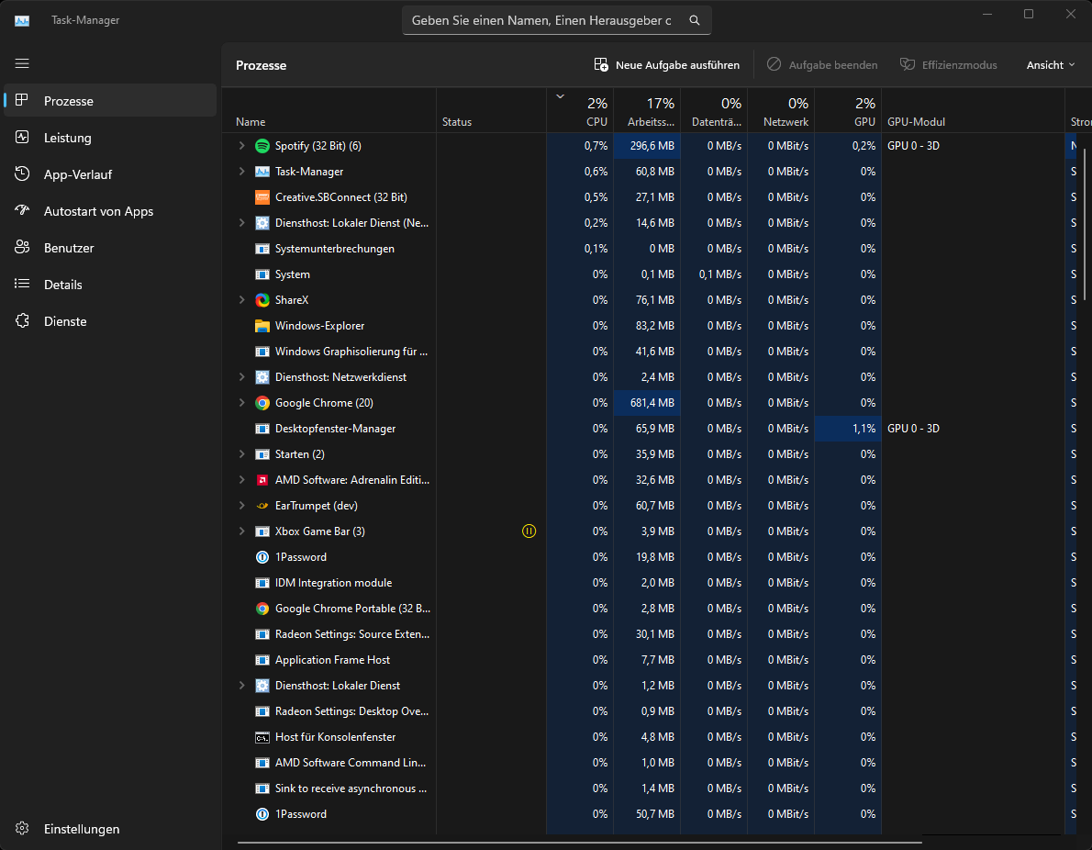Image resolution: width=1092 pixels, height=850 pixels.
Task: Open Einstellungen in the sidebar
Action: click(111, 828)
